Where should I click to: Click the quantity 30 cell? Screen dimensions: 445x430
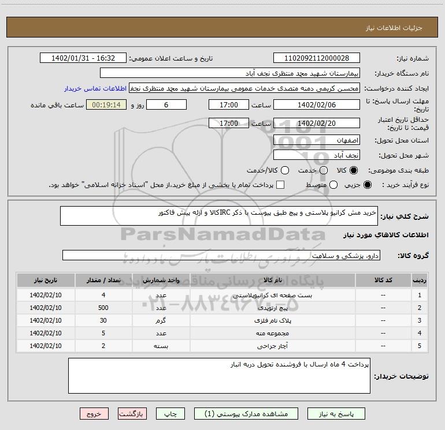pyautogui.click(x=103, y=320)
